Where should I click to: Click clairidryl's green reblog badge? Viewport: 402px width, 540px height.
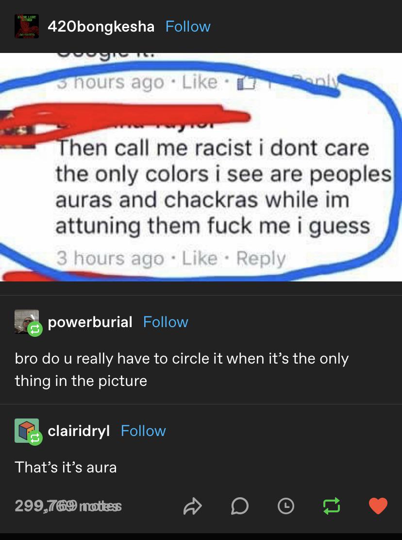pyautogui.click(x=35, y=438)
